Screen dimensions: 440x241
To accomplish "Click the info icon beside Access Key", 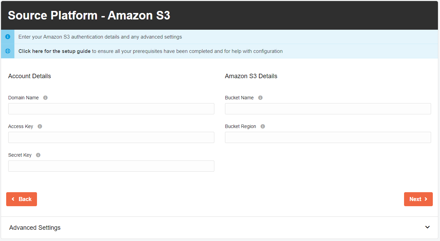I will [x=40, y=126].
